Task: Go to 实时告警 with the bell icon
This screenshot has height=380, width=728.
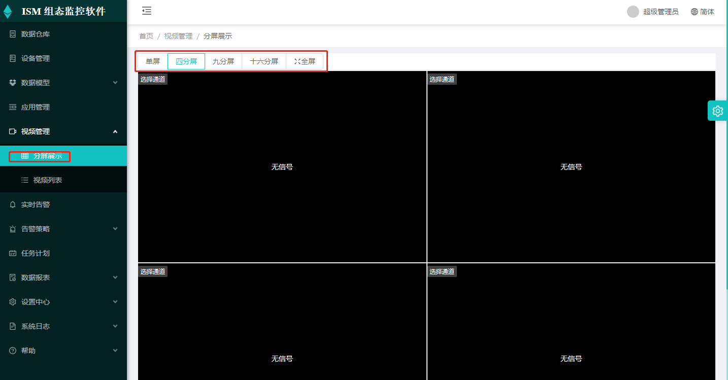Action: coord(36,204)
